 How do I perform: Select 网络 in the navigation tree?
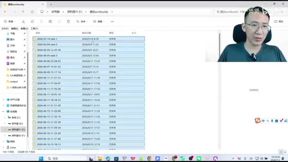click(x=12, y=142)
